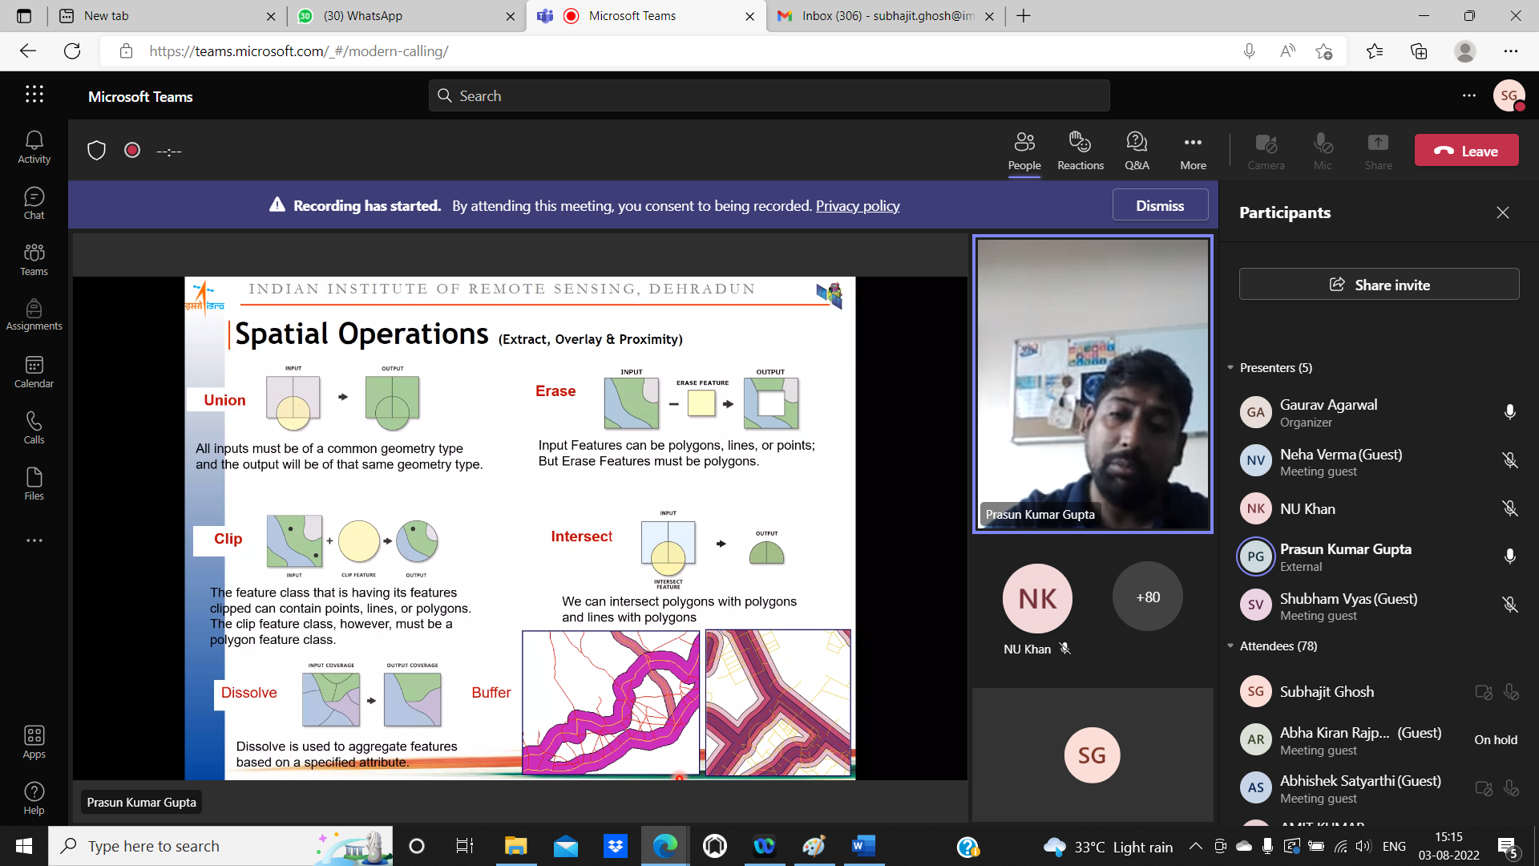
Task: Open Assignments from the sidebar
Action: (34, 315)
